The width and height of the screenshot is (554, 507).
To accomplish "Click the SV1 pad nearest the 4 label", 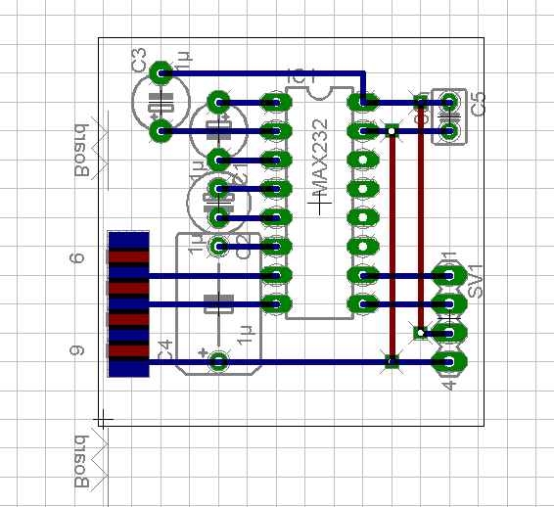I will [449, 362].
